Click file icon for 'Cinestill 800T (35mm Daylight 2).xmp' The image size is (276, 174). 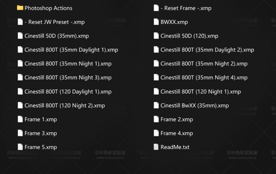(156, 50)
